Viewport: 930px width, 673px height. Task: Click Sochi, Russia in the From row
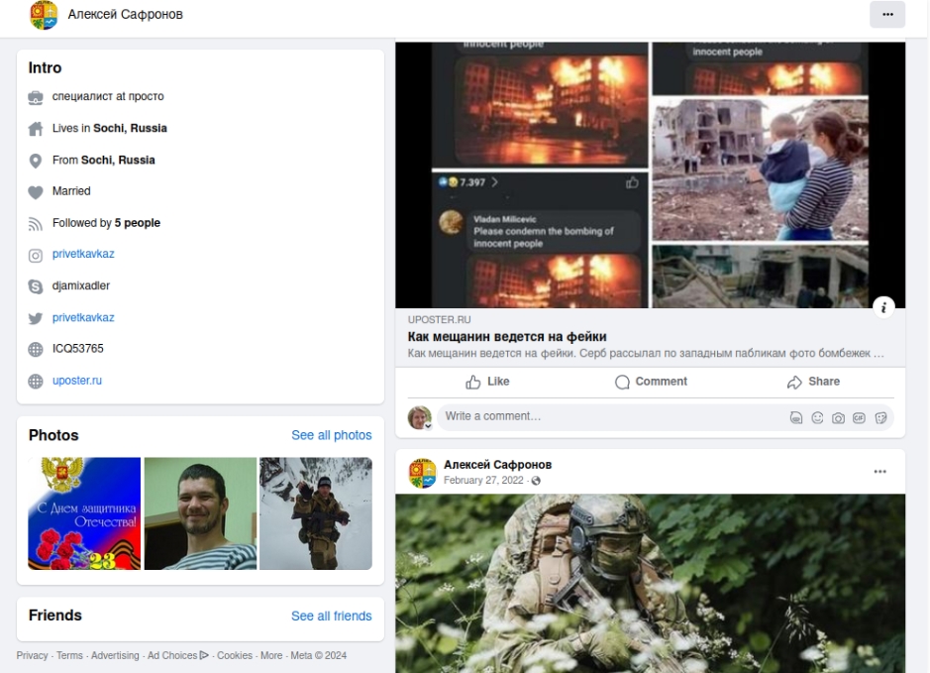[x=118, y=161]
